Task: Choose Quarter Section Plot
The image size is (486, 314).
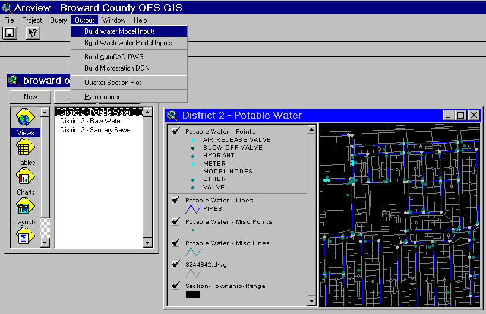Action: pos(130,83)
